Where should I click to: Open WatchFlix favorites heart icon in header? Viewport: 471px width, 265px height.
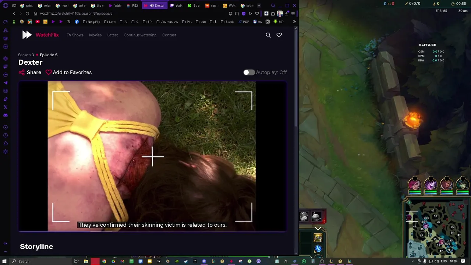279,35
